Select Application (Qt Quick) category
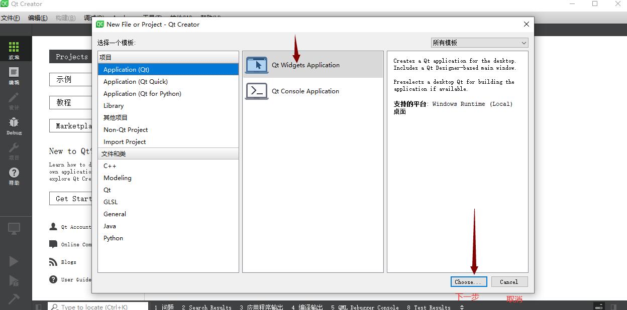The width and height of the screenshot is (627, 310). pyautogui.click(x=168, y=81)
